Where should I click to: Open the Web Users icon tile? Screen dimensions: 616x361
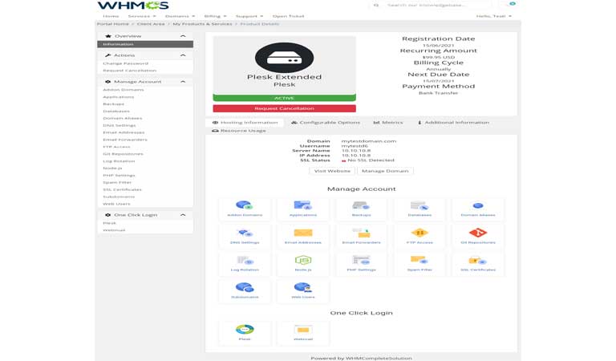[303, 290]
